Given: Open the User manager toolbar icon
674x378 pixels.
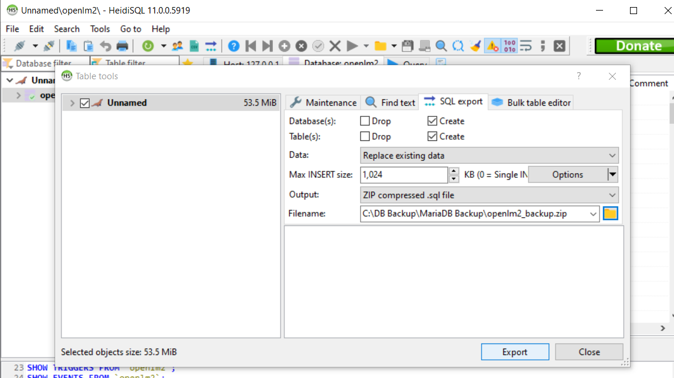Looking at the screenshot, I should coord(177,46).
